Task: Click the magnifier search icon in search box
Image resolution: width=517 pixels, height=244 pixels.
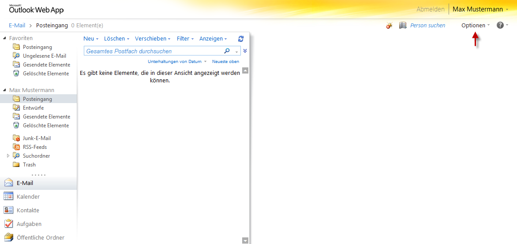Action: click(x=227, y=51)
